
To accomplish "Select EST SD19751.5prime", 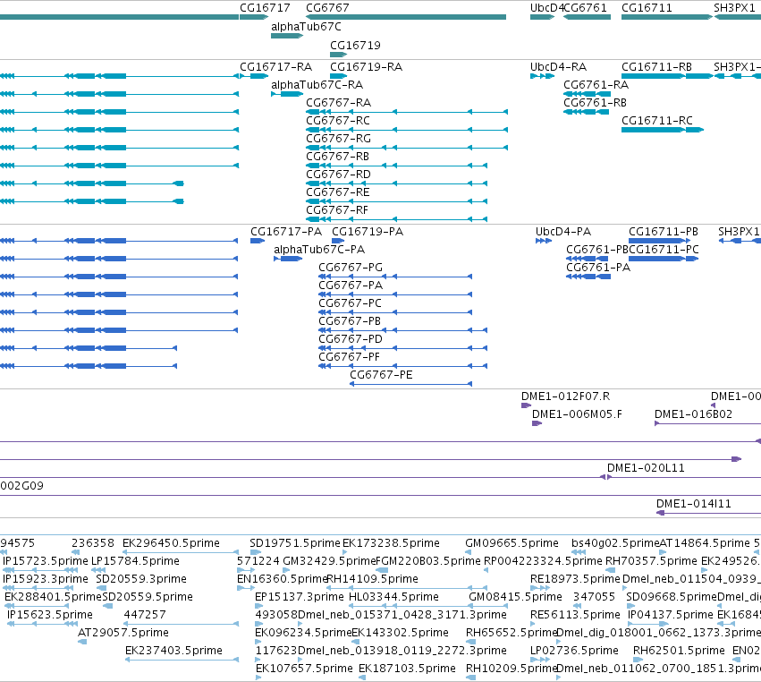I will pos(255,552).
